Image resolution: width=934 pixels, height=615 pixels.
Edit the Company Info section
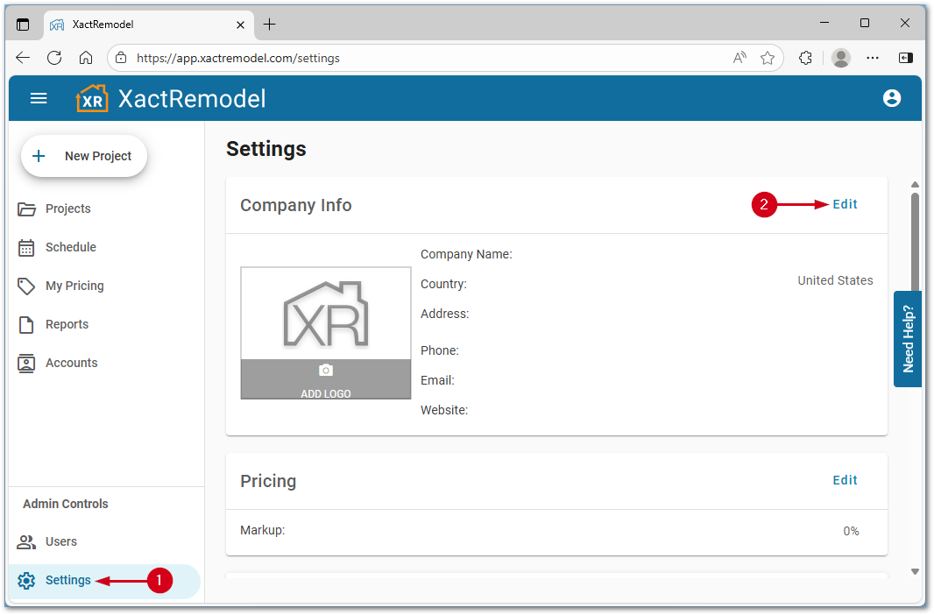coord(845,204)
